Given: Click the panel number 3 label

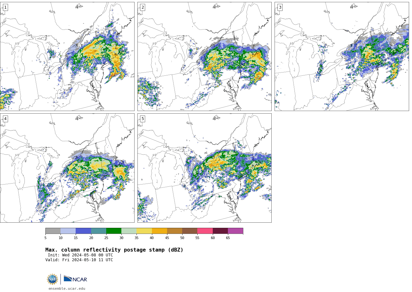Looking at the screenshot, I should [x=280, y=7].
